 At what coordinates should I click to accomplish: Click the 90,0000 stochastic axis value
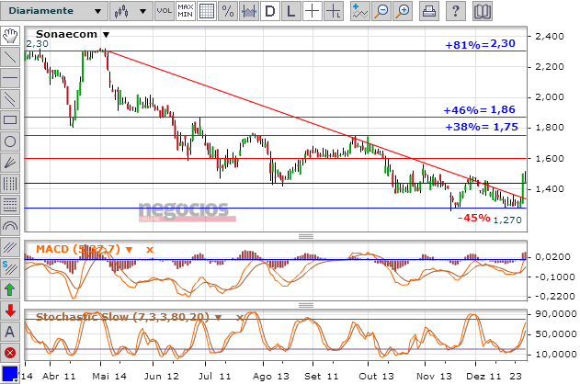click(556, 314)
